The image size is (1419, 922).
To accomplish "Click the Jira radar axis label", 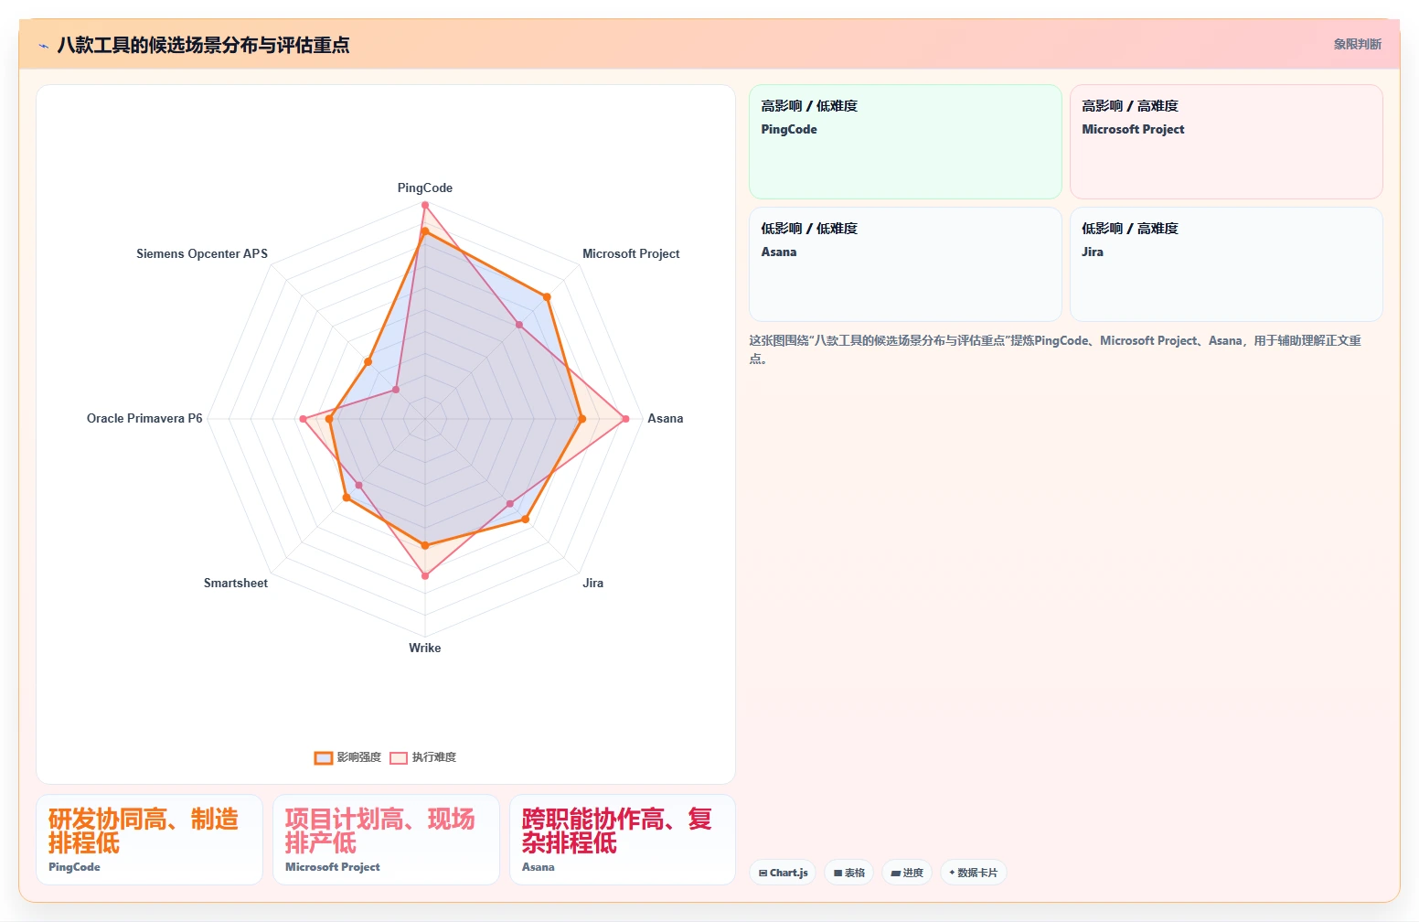I will pyautogui.click(x=593, y=583).
